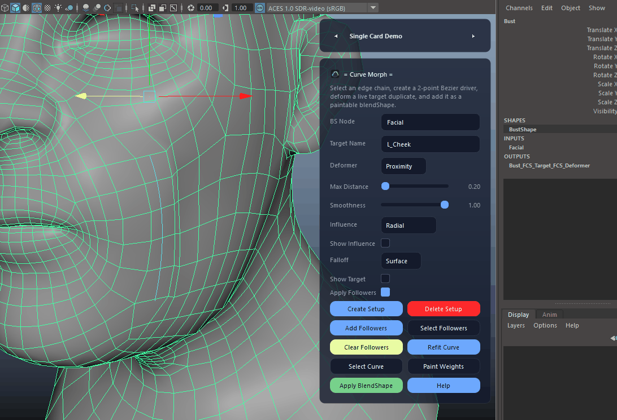
Task: Toggle X-Ray Joints icon
Action: 173,8
